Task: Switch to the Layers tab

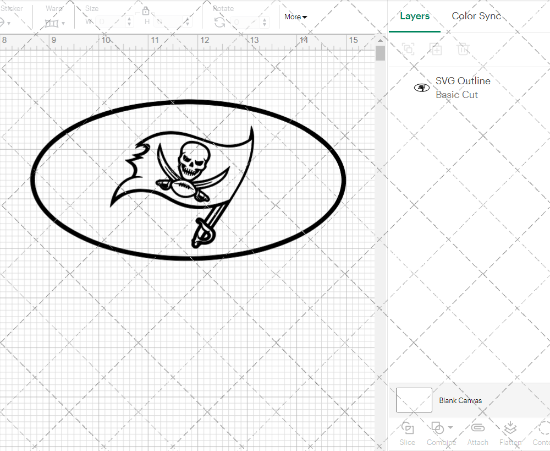Action: (x=415, y=16)
